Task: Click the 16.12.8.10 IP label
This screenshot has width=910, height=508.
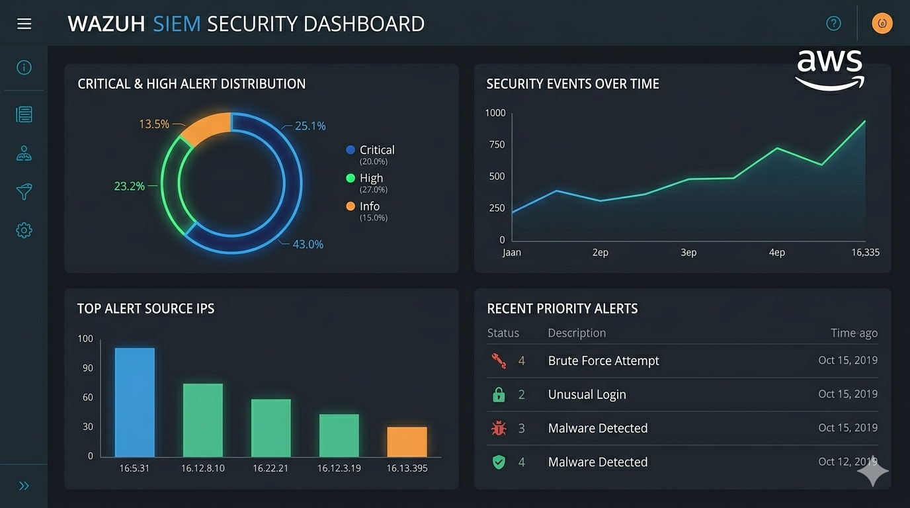Action: (203, 468)
